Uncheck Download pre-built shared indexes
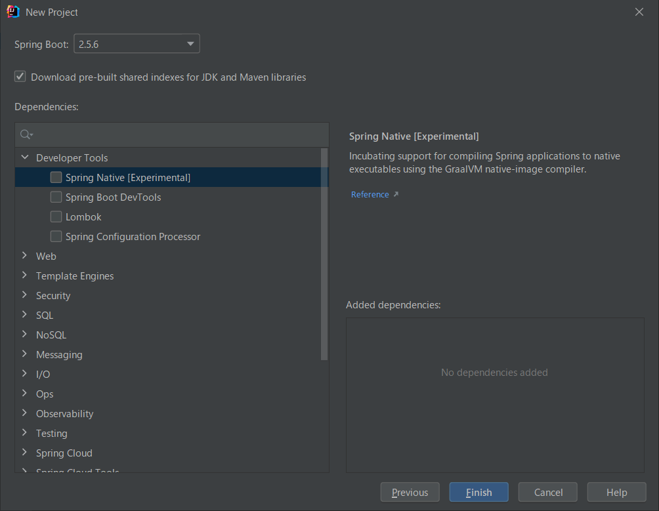The image size is (659, 511). tap(20, 76)
